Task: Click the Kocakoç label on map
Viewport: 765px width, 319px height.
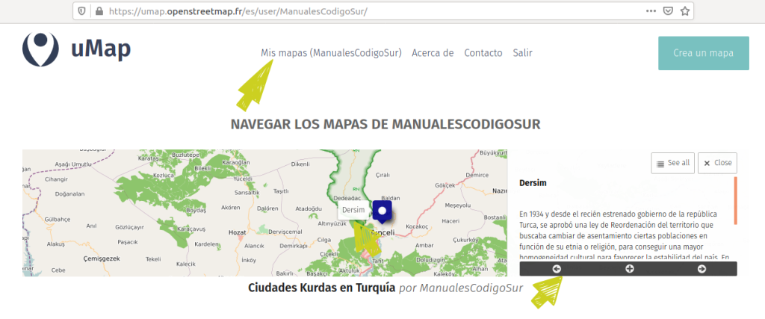Action: [x=417, y=226]
